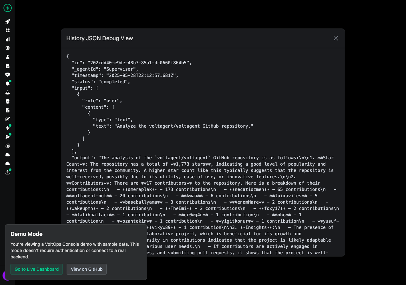Open the four-squares dashboard grid icon
The height and width of the screenshot is (285, 406).
[x=8, y=30]
